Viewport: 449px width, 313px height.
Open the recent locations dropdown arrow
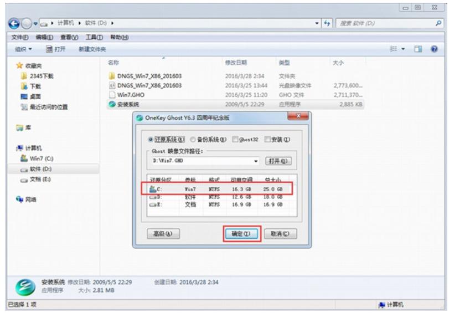click(35, 23)
